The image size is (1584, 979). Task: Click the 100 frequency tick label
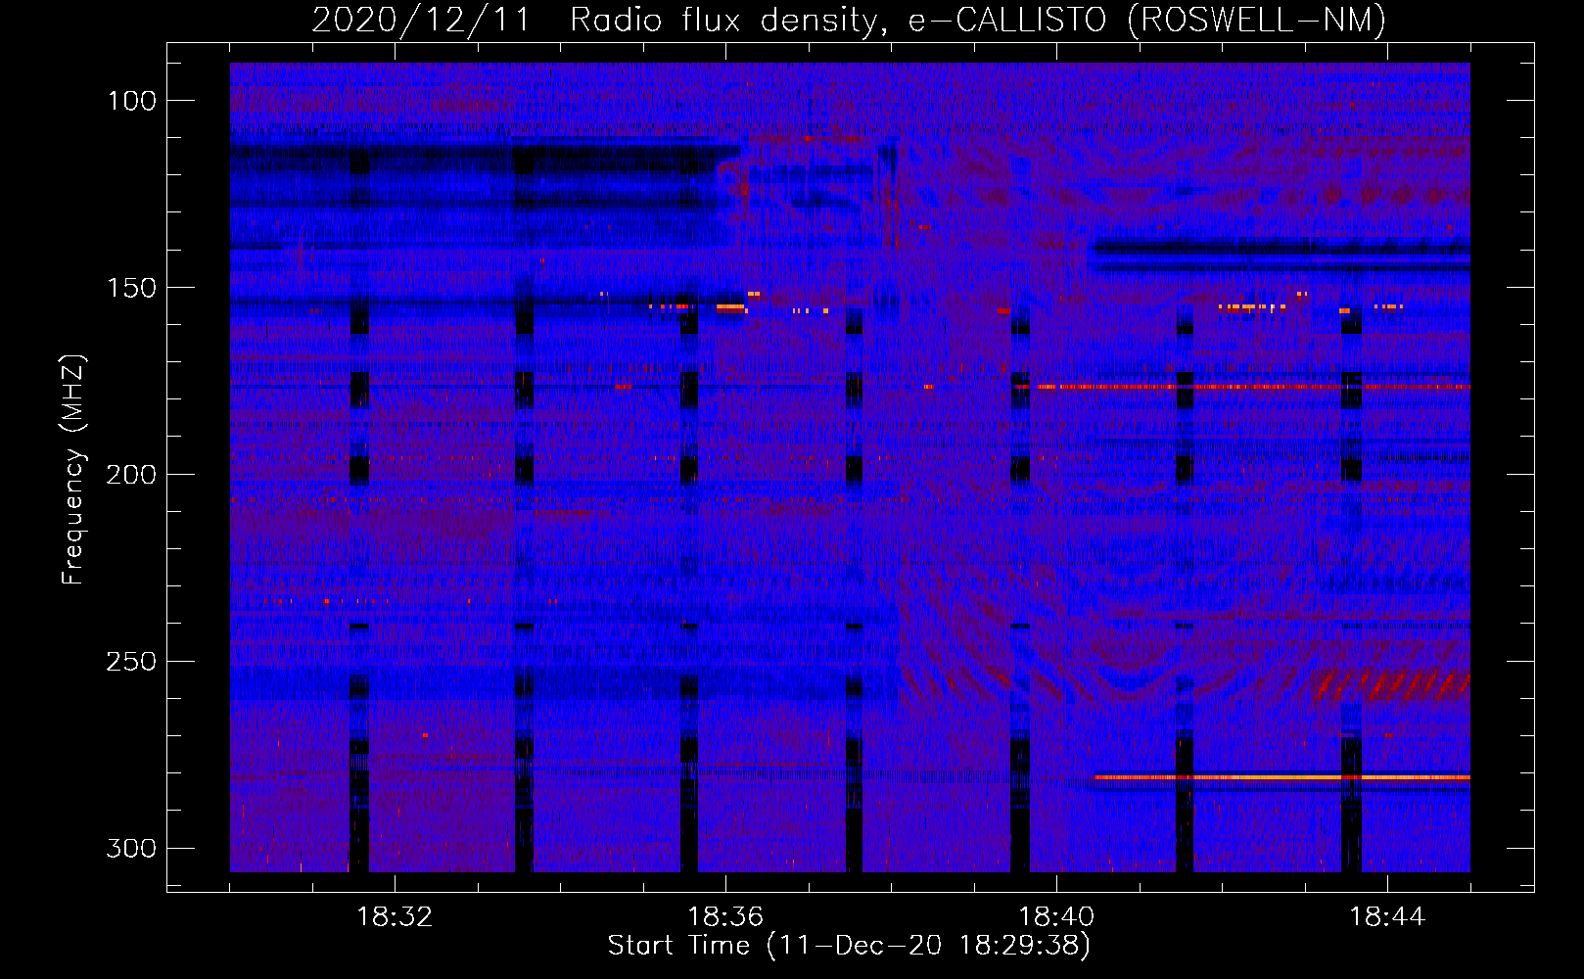tap(131, 101)
